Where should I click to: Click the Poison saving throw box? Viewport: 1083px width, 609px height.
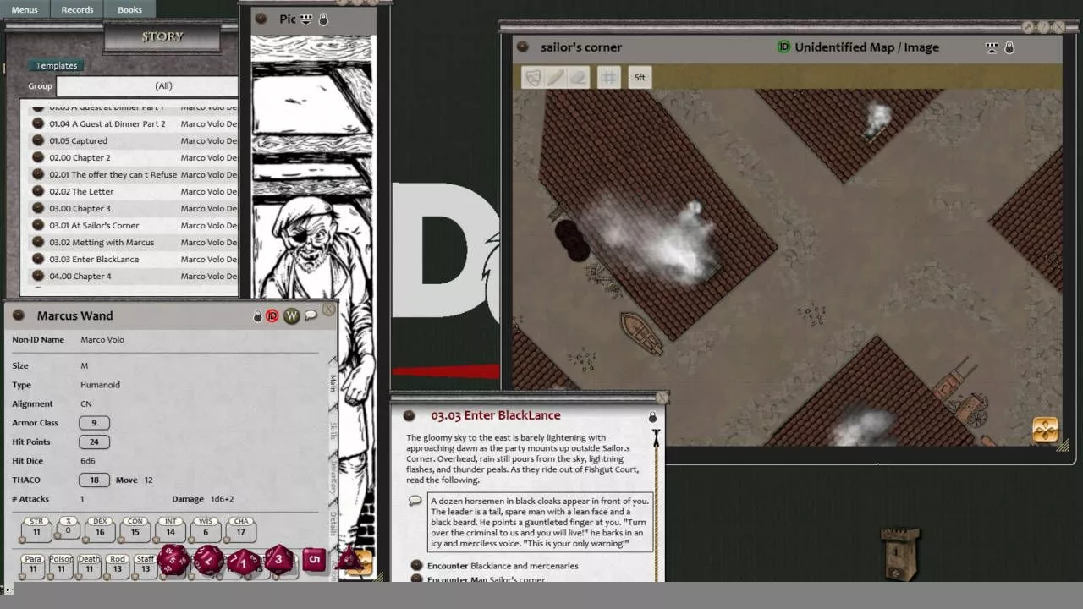click(61, 566)
